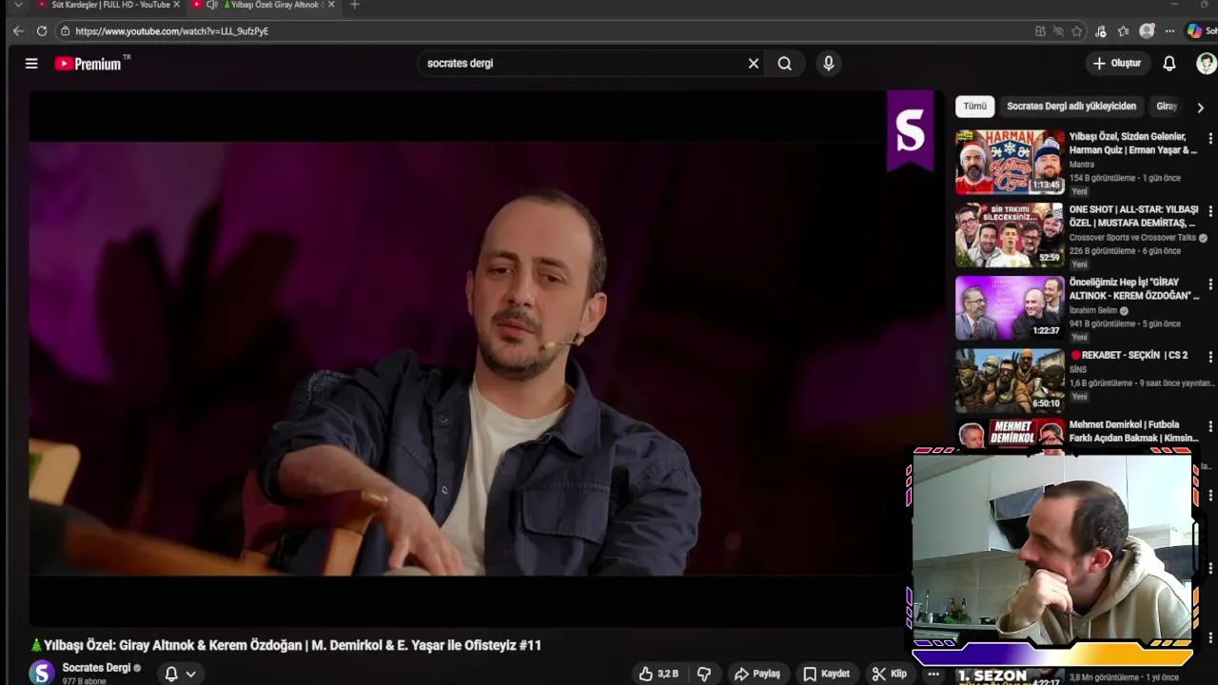Open more actions three-dot button beside Klip
1218x685 pixels.
click(933, 674)
